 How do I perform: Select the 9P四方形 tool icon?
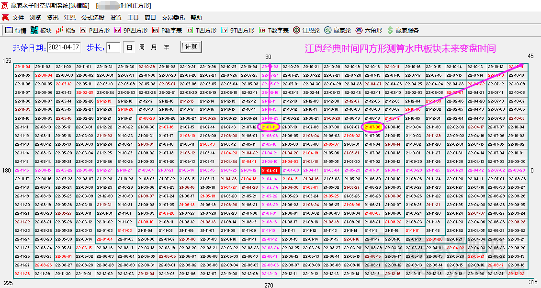click(x=118, y=30)
